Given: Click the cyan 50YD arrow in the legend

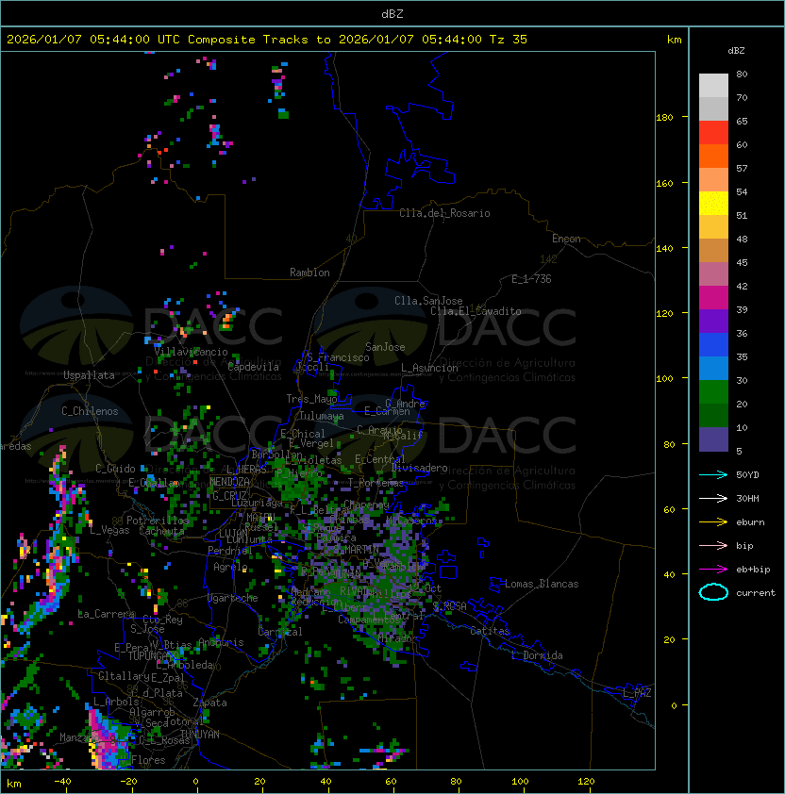Looking at the screenshot, I should point(713,474).
